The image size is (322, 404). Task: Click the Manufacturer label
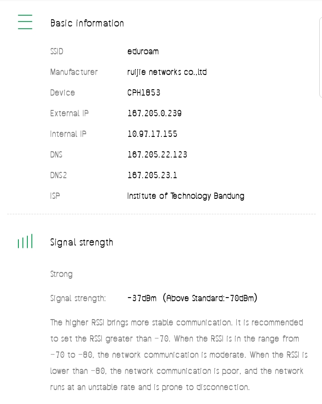tap(74, 72)
